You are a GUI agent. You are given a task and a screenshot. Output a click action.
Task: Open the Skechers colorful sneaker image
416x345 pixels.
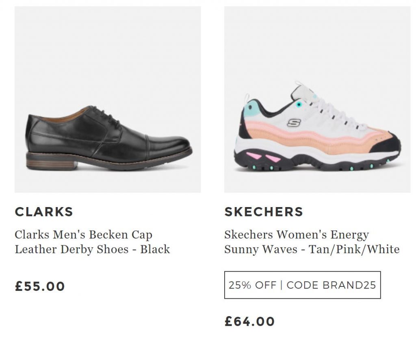(x=317, y=99)
